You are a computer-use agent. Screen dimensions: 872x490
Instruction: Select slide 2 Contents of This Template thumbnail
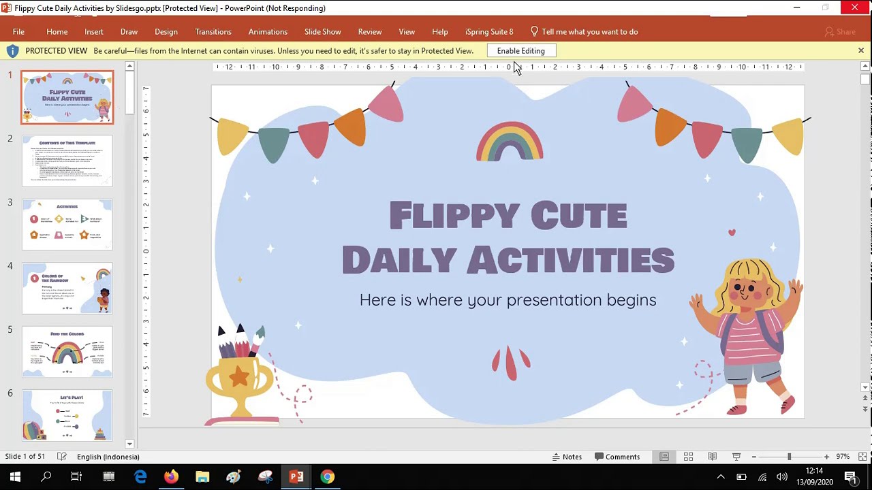[67, 161]
